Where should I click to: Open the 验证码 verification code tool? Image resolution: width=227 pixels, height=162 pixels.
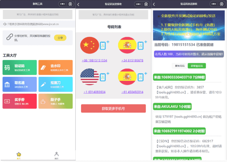tap(20, 67)
